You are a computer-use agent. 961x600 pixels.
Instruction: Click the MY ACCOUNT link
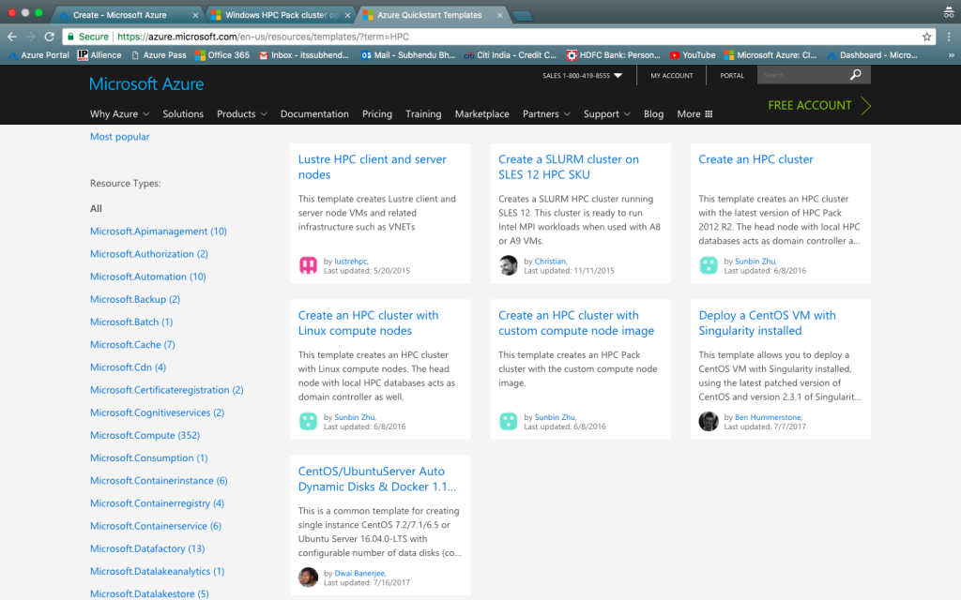point(672,75)
